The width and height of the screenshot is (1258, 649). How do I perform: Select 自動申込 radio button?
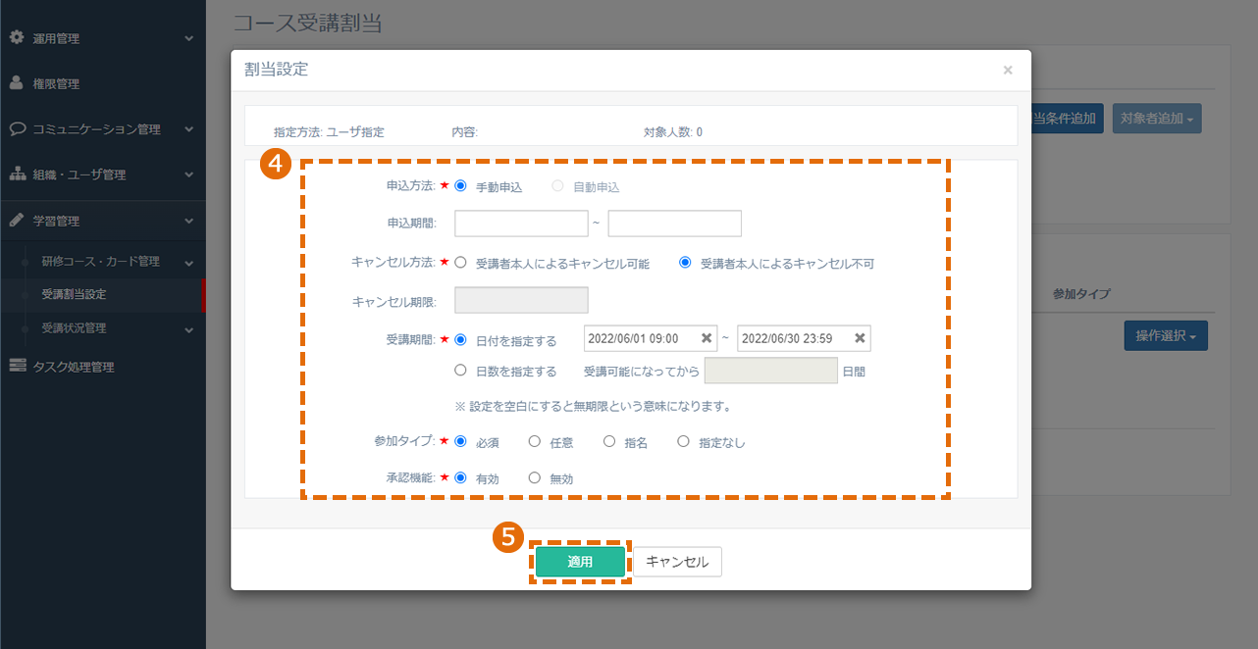[x=557, y=186]
